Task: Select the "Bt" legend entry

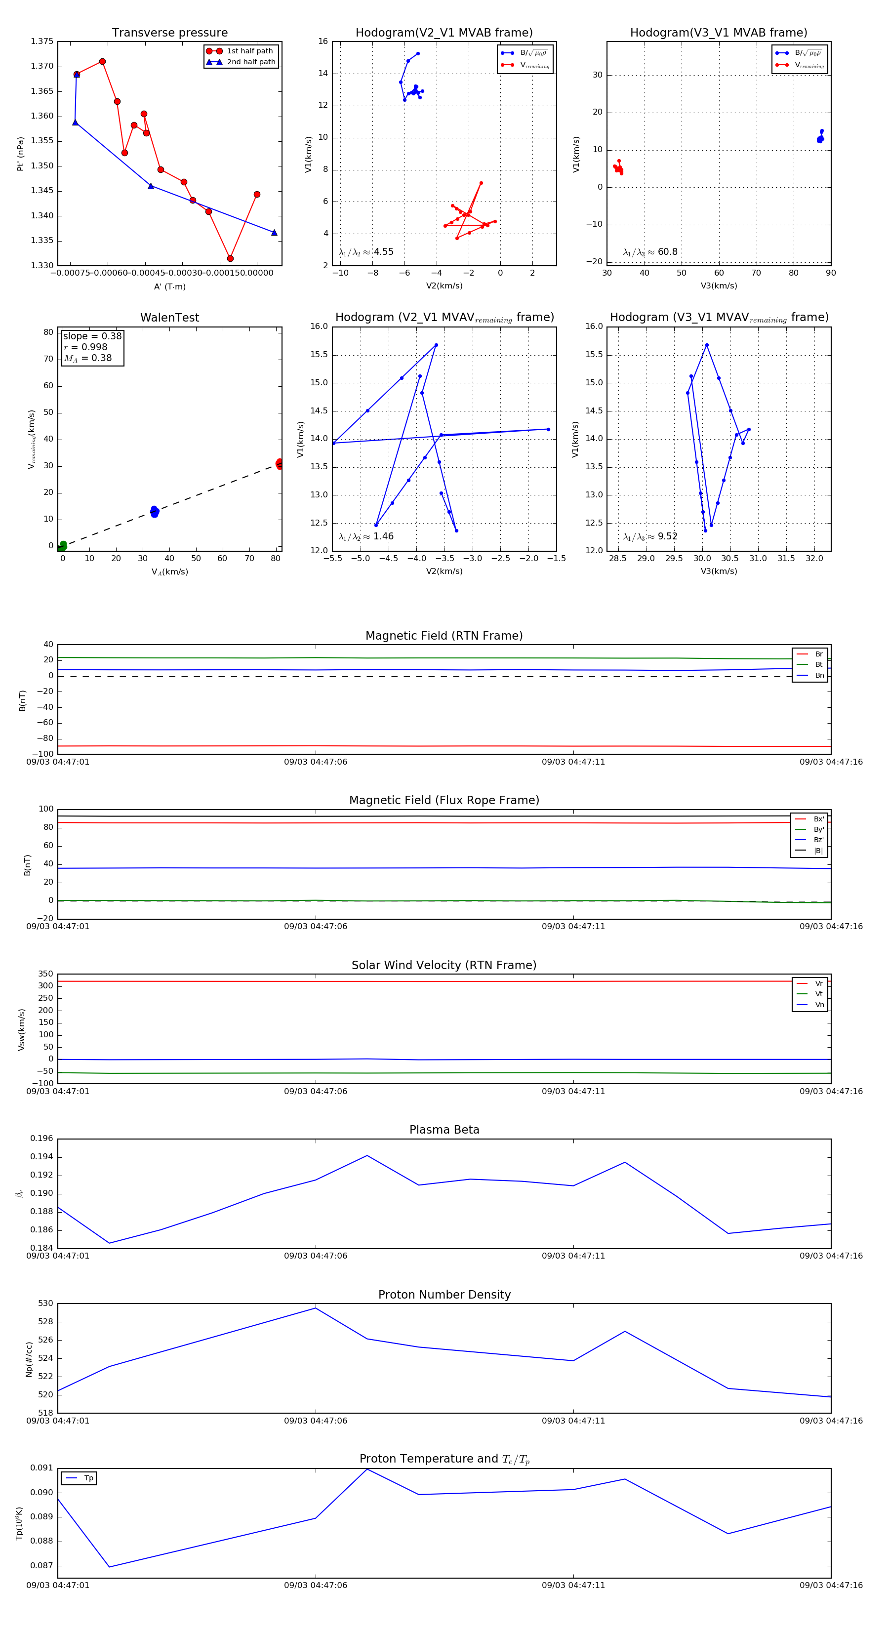Action: click(x=810, y=665)
